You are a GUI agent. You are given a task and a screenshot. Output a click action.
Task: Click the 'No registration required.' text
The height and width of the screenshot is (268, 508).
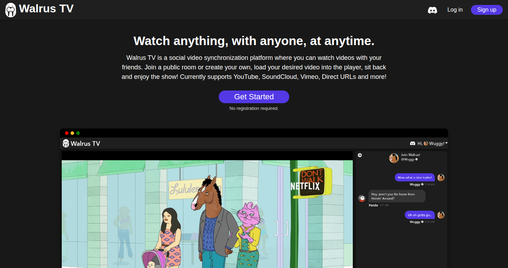click(x=254, y=108)
